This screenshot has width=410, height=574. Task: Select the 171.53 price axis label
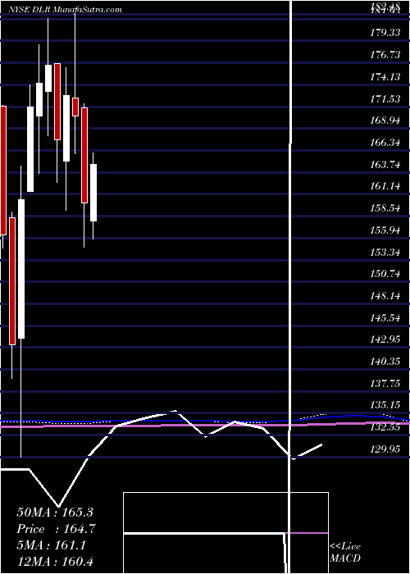point(384,99)
